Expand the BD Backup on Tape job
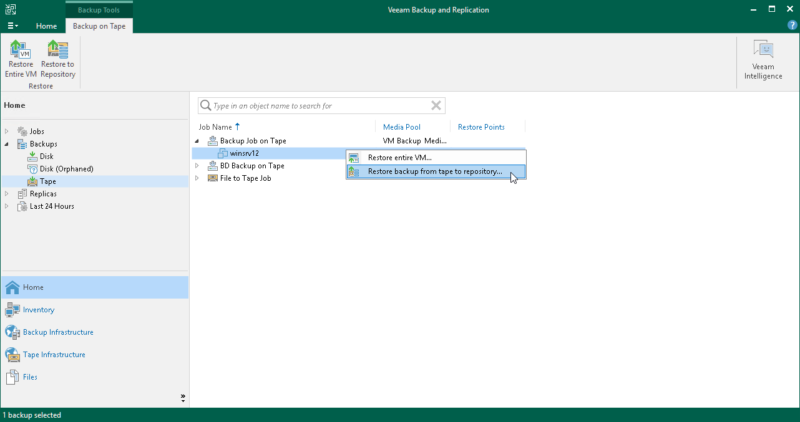Screen dimensions: 800x422 [197, 166]
